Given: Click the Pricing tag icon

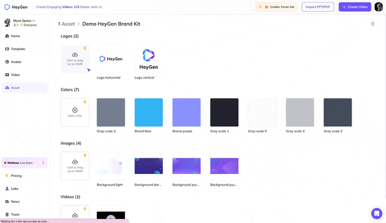Looking at the screenshot, I should click(x=7, y=176).
